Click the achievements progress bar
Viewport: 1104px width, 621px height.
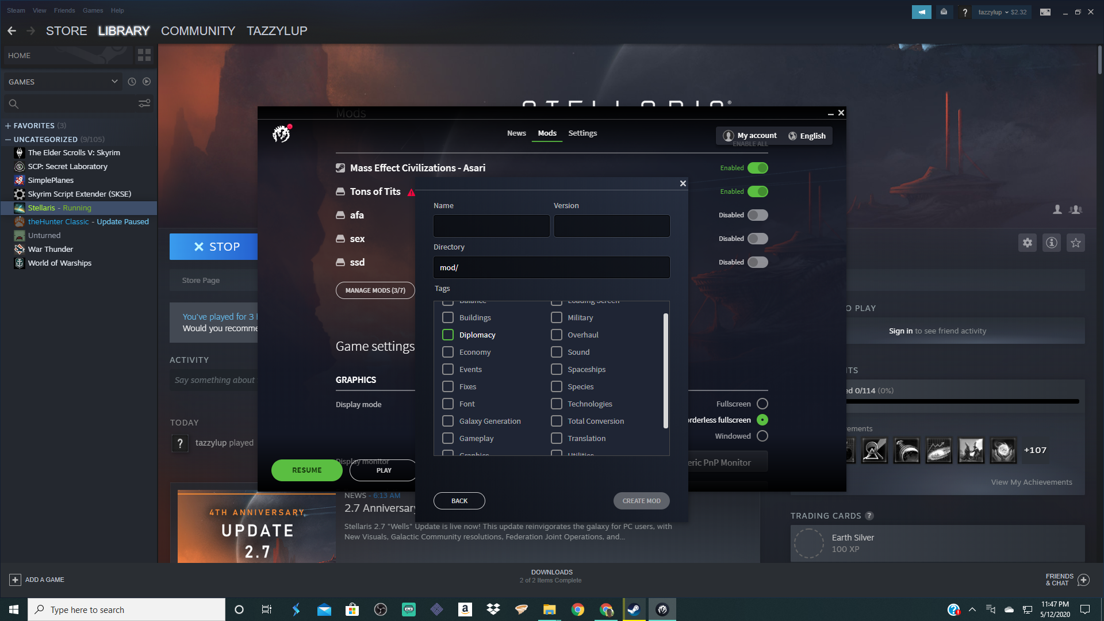coord(963,401)
